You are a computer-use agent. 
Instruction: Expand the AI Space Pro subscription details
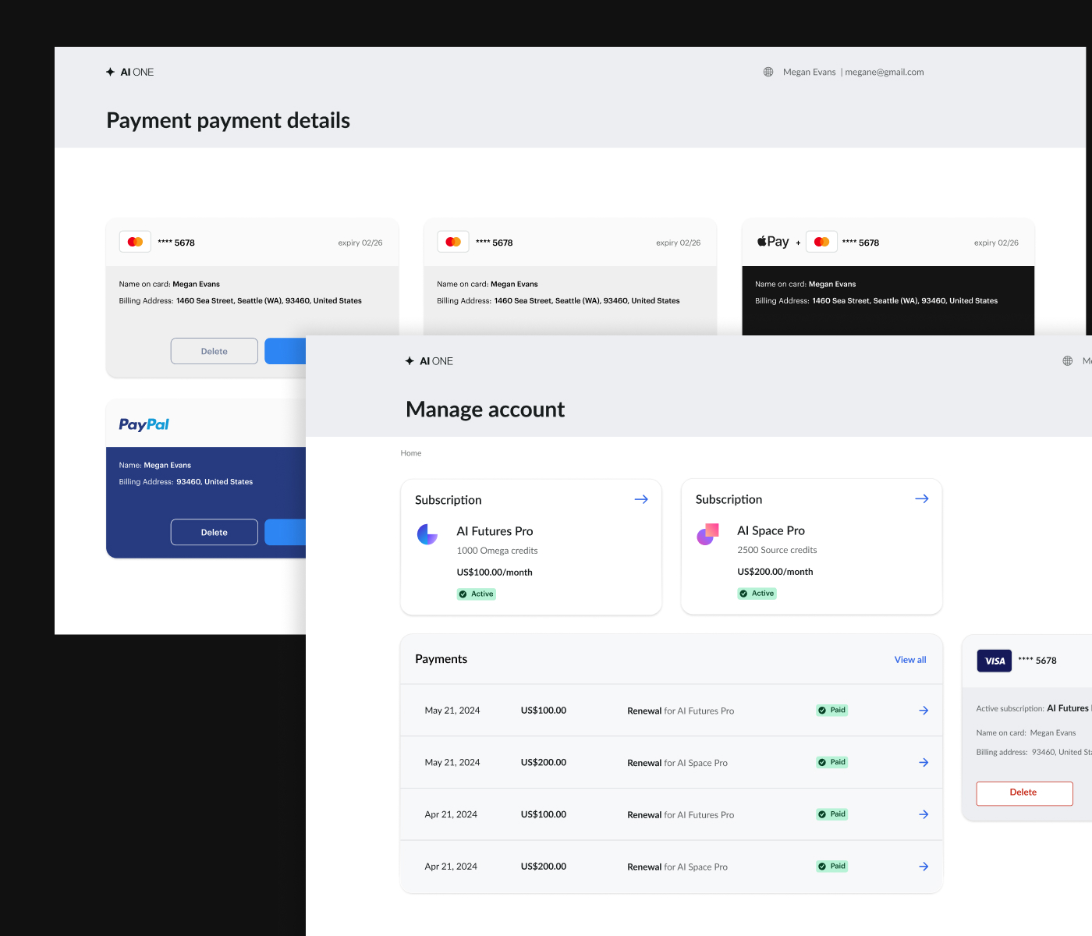pyautogui.click(x=921, y=498)
